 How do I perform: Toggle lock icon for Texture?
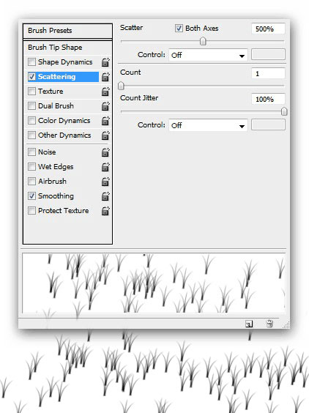tap(105, 92)
